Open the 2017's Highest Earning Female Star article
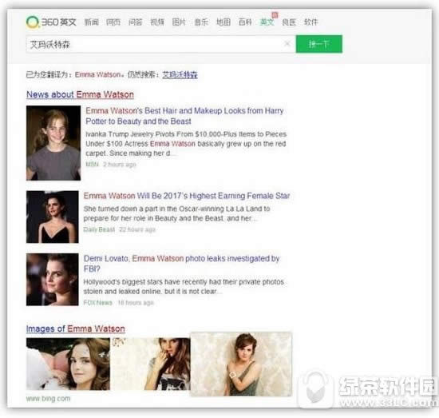Viewport: 439px width, 418px height. (x=187, y=196)
